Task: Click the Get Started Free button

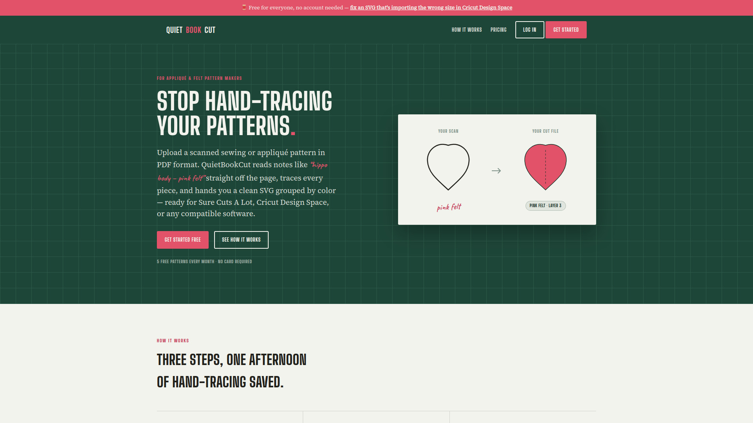Action: [183, 240]
